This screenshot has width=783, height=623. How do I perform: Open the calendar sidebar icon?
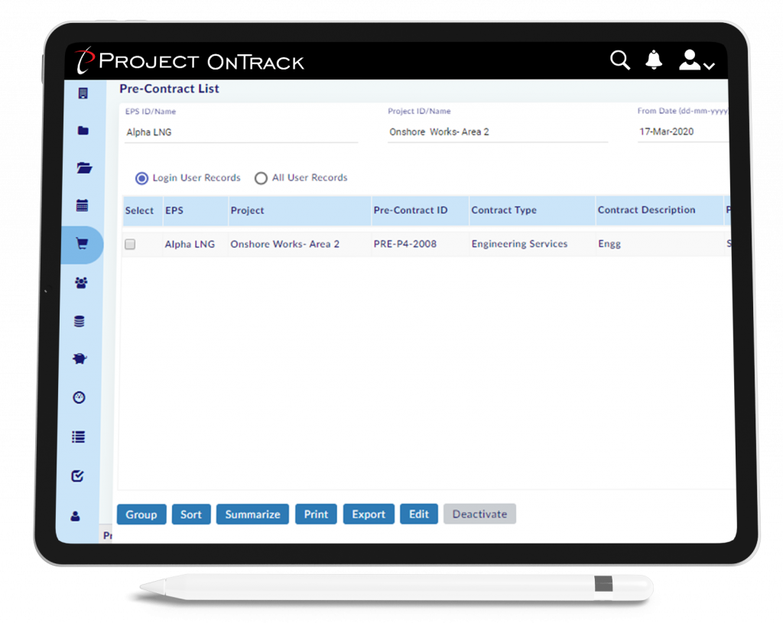coord(82,205)
